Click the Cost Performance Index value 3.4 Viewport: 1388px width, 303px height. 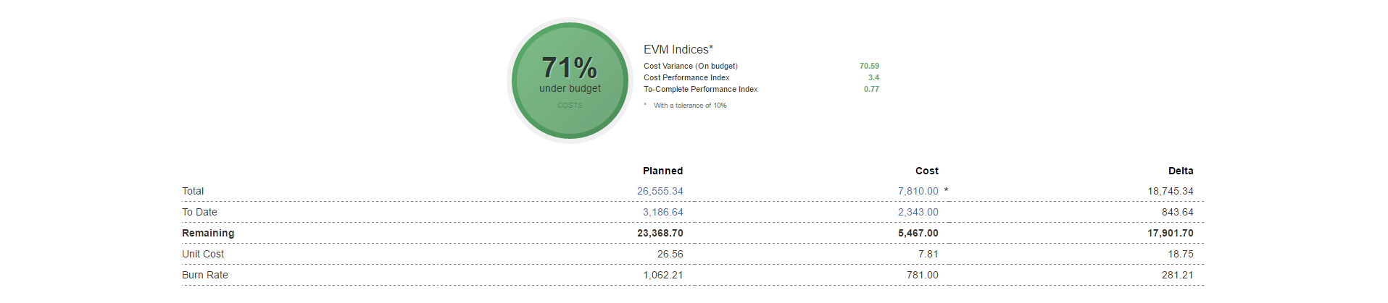pyautogui.click(x=873, y=78)
